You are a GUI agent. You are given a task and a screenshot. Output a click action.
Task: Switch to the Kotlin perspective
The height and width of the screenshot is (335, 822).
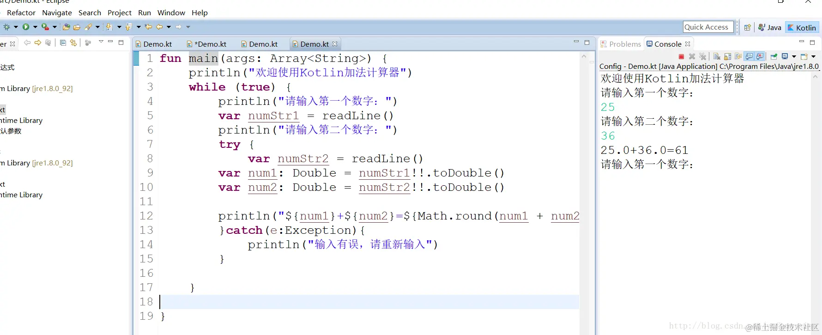tap(802, 27)
